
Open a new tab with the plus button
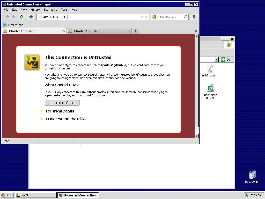[136, 31]
